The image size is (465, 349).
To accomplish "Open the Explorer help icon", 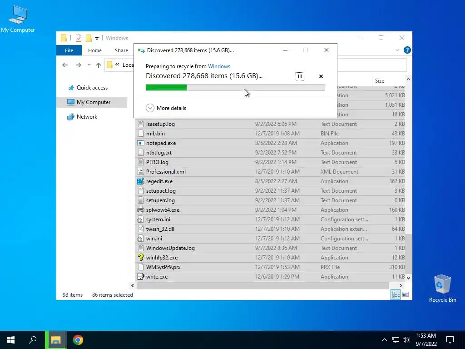I will [407, 50].
